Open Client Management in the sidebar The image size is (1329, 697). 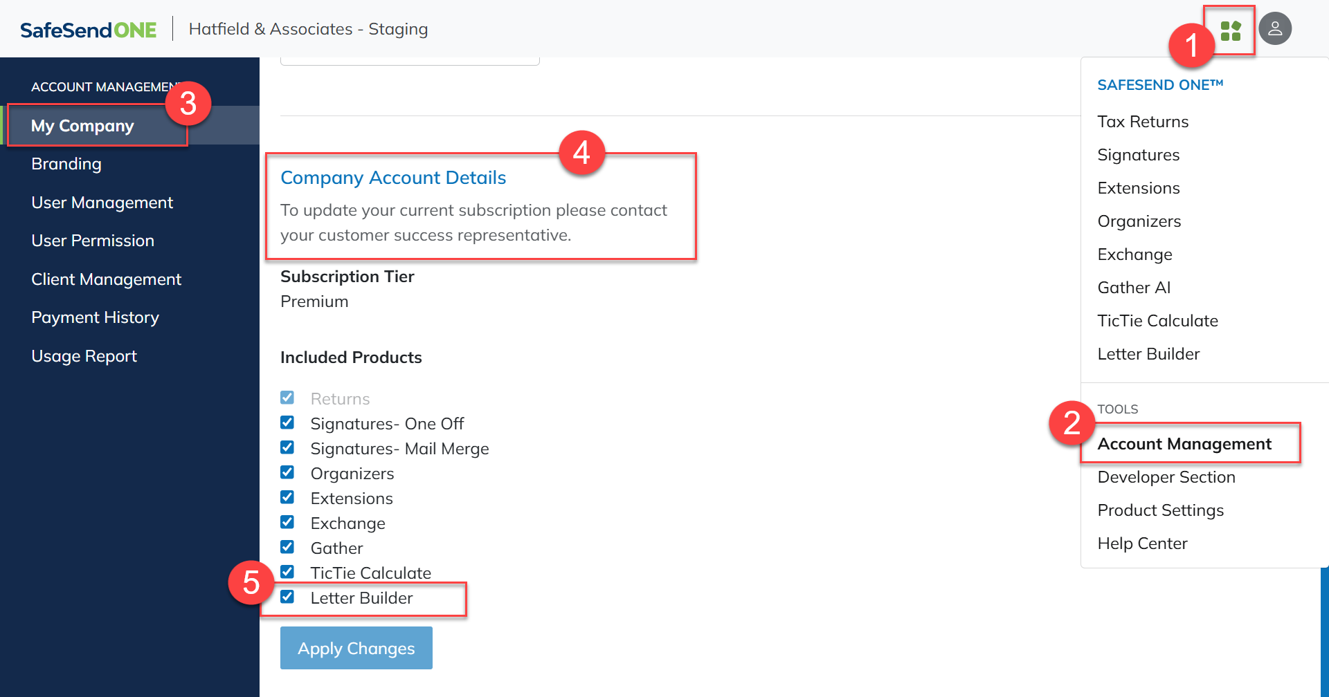click(x=106, y=279)
